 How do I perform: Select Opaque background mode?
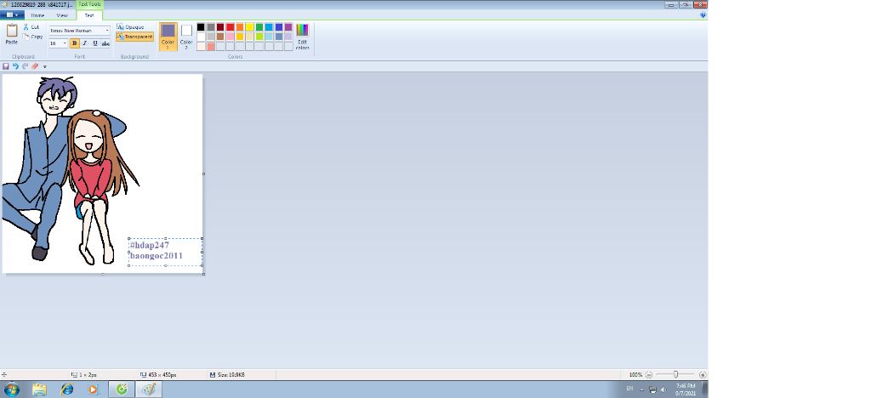click(x=130, y=27)
